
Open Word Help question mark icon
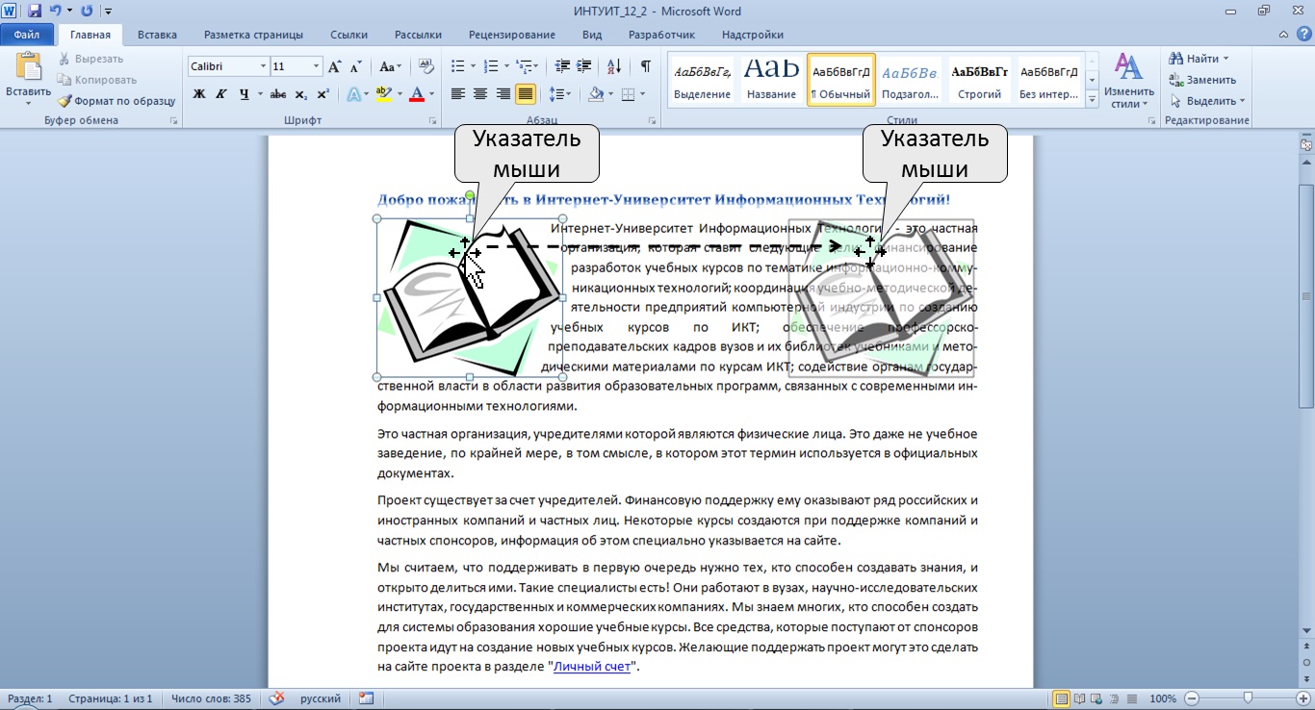coord(1303,35)
